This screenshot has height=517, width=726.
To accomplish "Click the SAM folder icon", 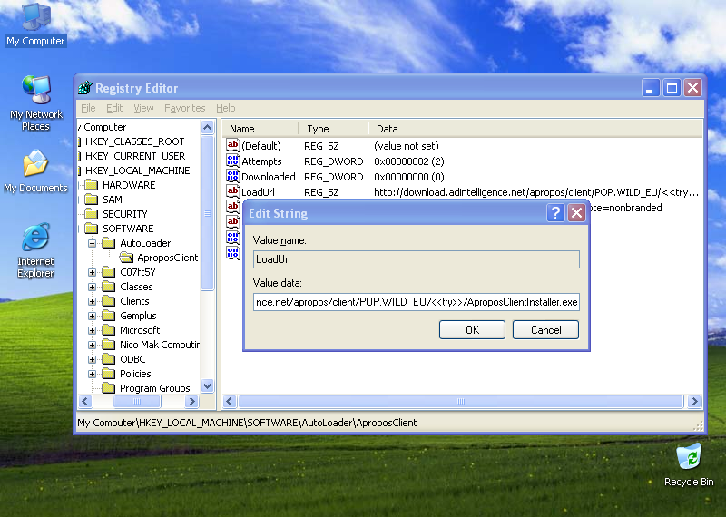I will (92, 200).
